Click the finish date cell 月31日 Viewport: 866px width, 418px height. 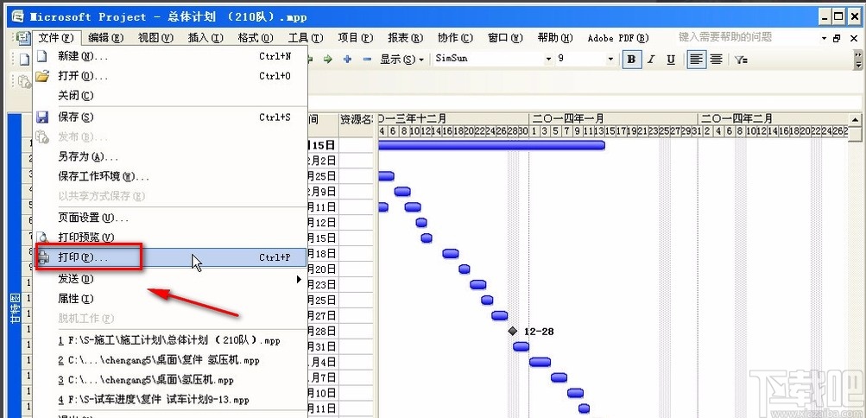(x=323, y=347)
